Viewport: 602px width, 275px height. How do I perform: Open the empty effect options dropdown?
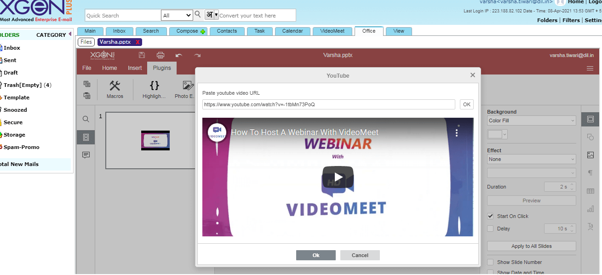click(532, 173)
